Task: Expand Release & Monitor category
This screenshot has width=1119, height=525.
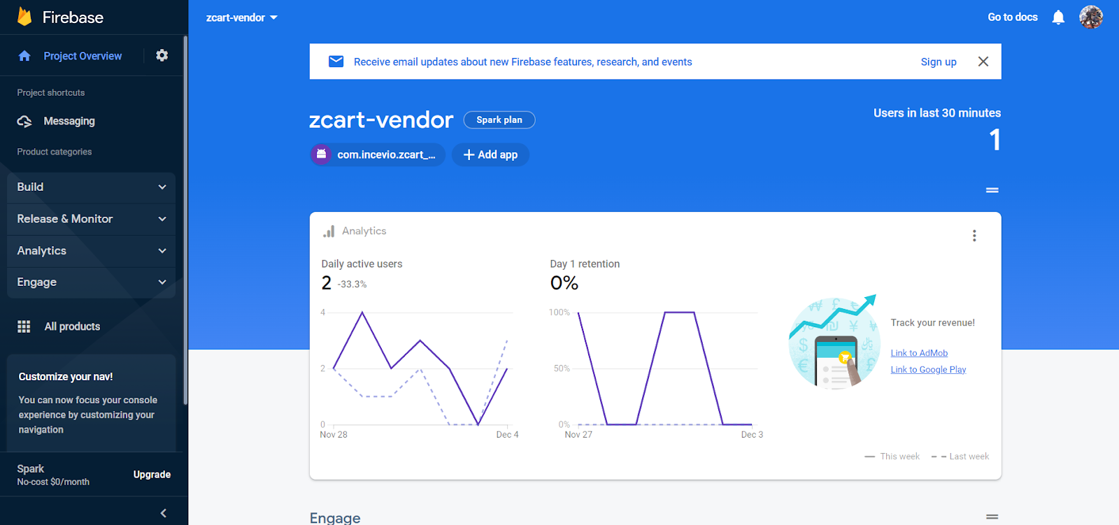Action: pyautogui.click(x=92, y=219)
